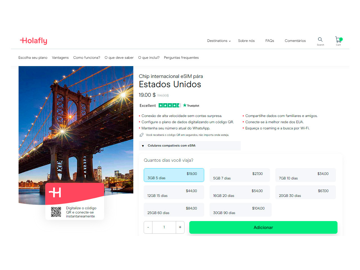Open the Search magnifier icon

[x=320, y=40]
